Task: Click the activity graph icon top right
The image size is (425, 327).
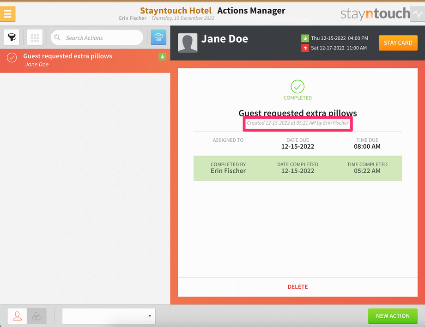Action: [x=418, y=13]
